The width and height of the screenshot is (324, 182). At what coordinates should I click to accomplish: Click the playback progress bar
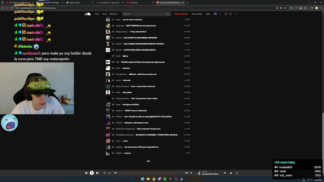pos(151,173)
